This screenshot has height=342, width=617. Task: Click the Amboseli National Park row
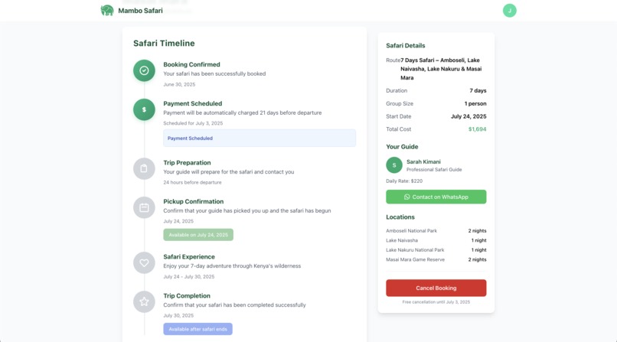[436, 231]
